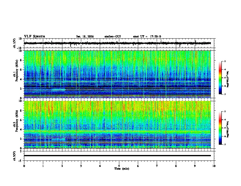Click the time axis tick label "7"
The width and height of the screenshot is (241, 186).
pos(157,166)
